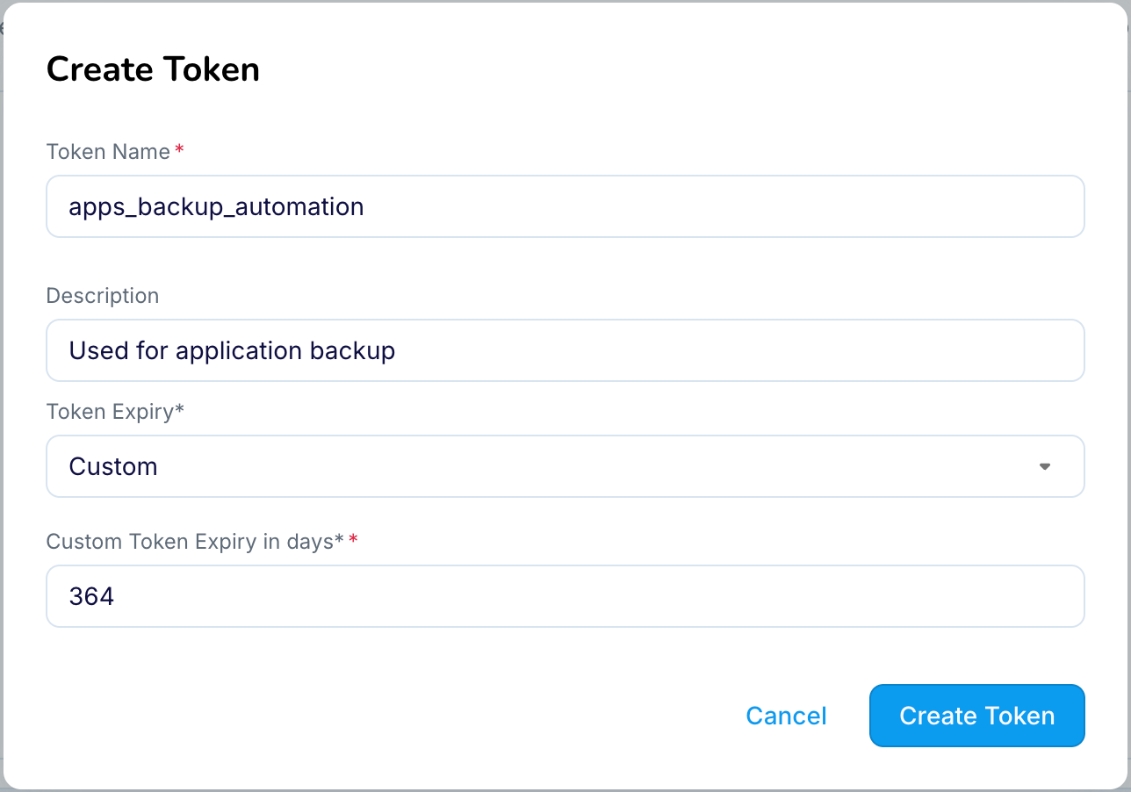Click the Description label
Viewport: 1131px width, 792px height.
click(x=102, y=296)
